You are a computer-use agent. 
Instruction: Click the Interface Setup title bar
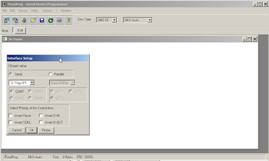click(48, 58)
